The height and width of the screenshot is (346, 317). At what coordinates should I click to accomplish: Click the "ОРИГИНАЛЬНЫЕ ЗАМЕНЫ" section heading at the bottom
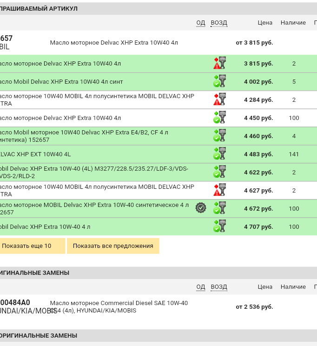pyautogui.click(x=39, y=336)
